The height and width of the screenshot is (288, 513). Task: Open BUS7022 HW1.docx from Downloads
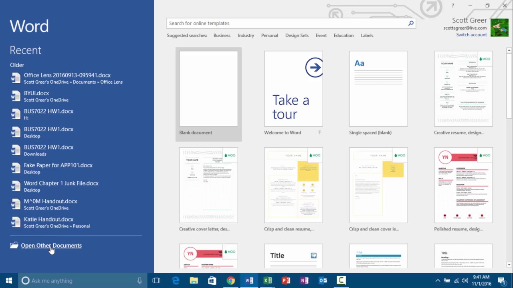pyautogui.click(x=76, y=150)
